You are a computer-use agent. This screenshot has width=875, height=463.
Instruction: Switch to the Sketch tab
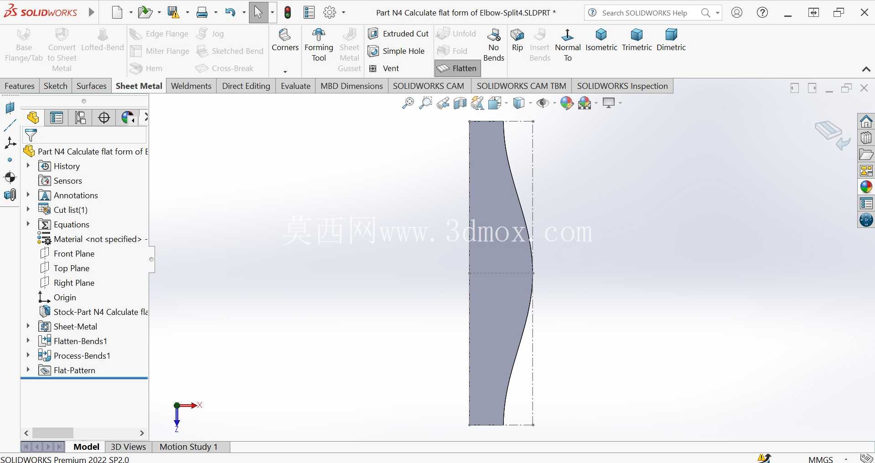pos(56,86)
